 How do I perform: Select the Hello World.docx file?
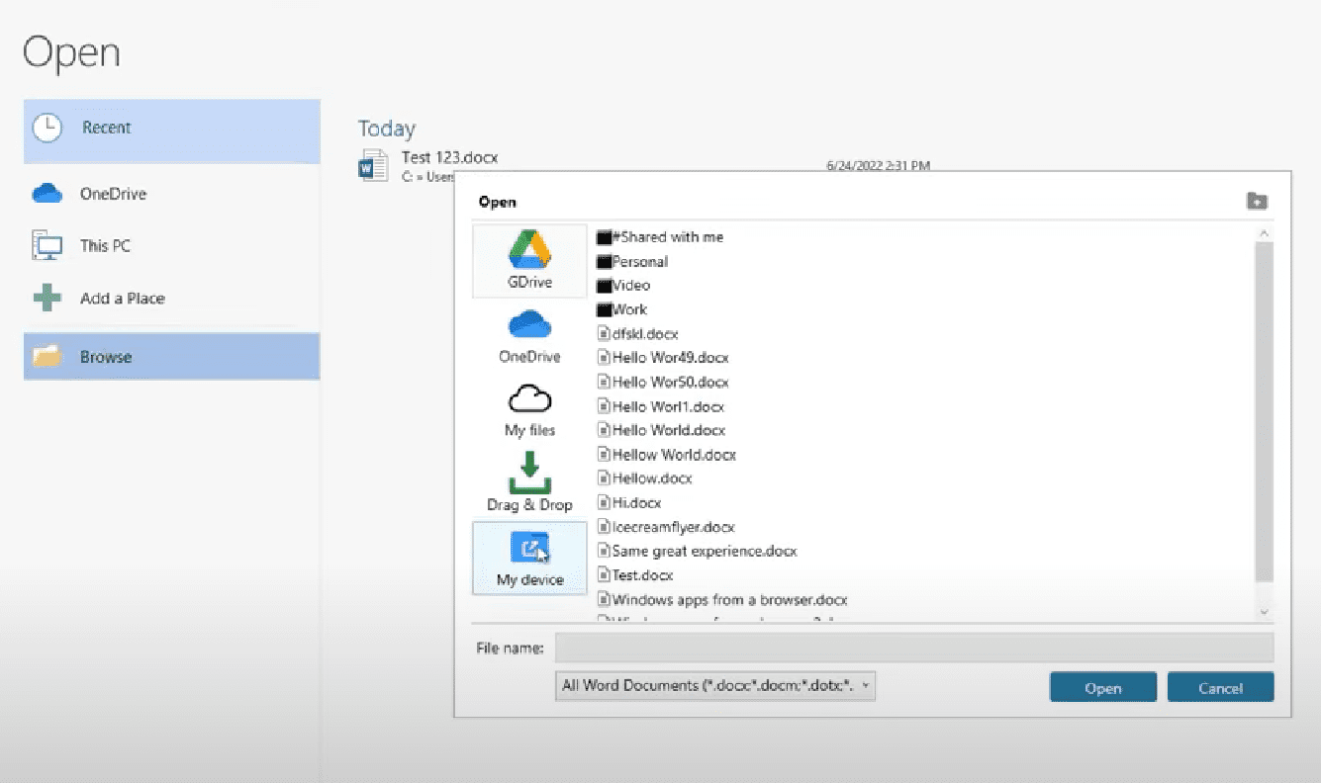point(661,430)
